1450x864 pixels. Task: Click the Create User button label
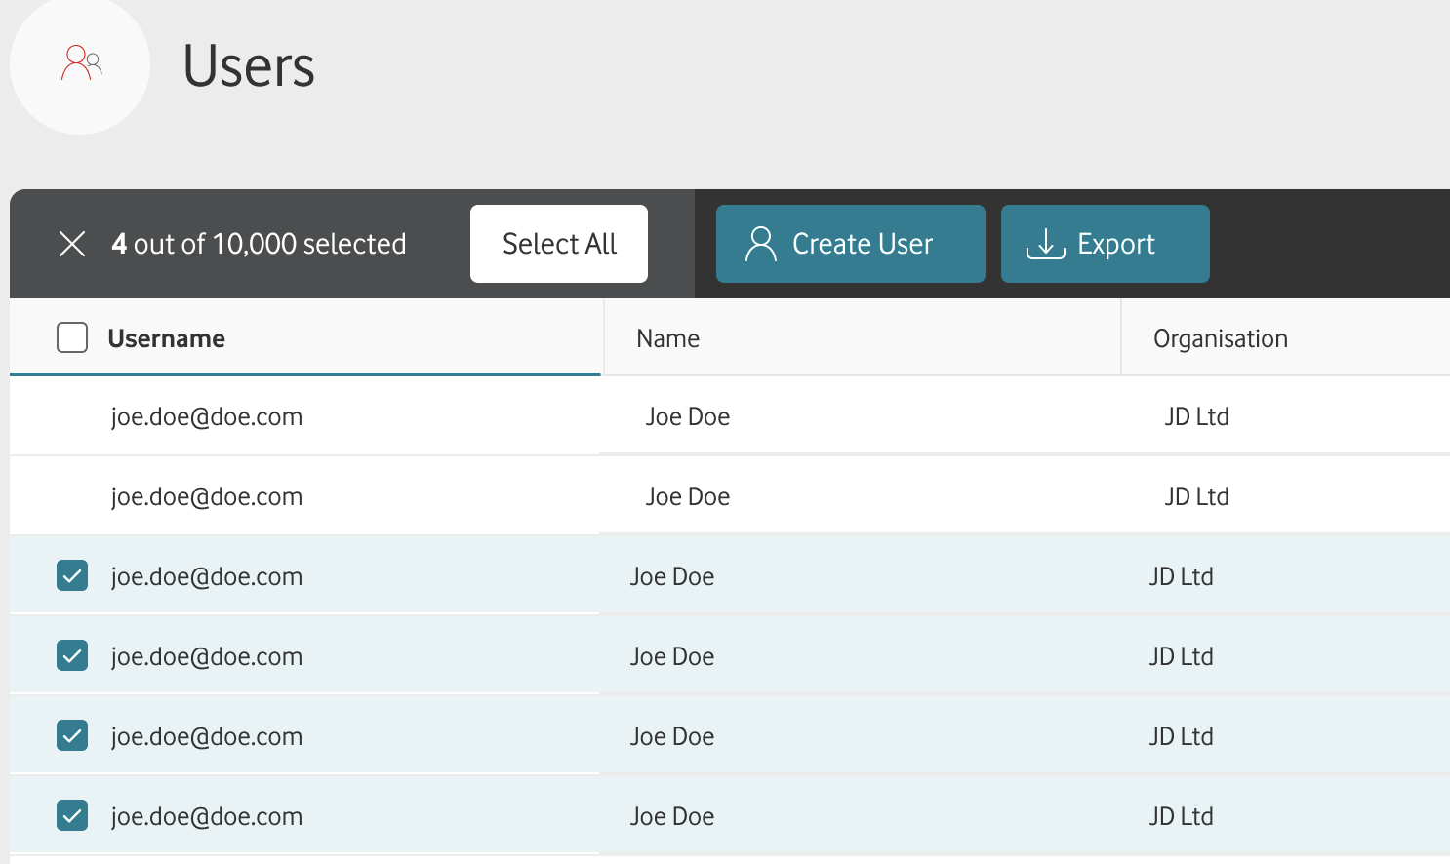(x=863, y=244)
